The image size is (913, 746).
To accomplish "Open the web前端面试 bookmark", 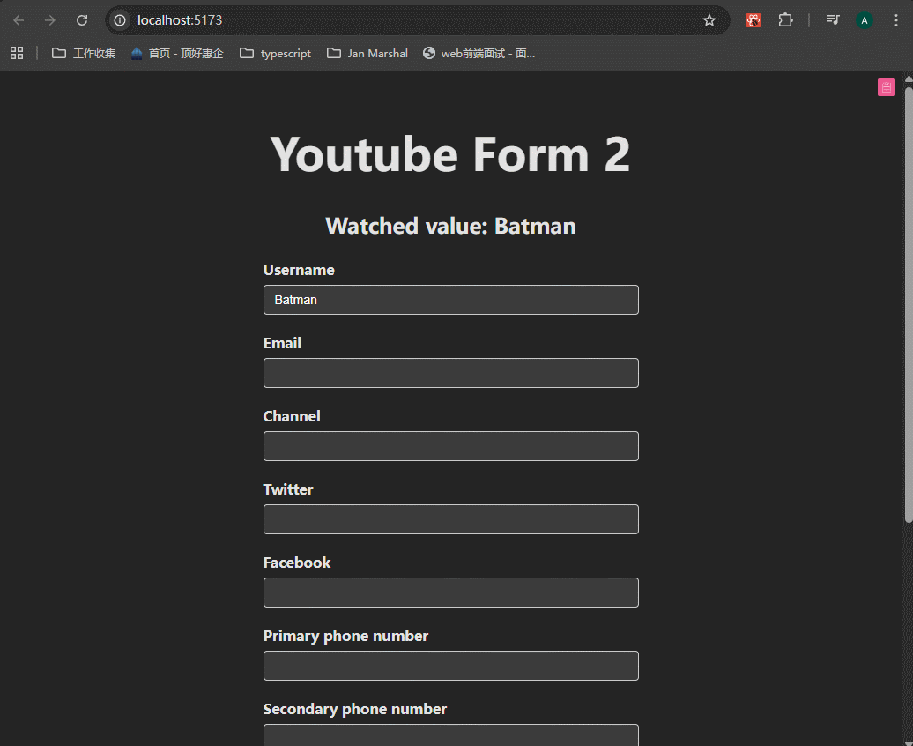I will [479, 53].
